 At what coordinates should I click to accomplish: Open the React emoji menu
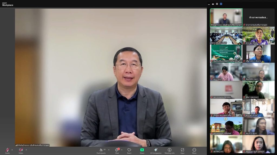tap(129, 150)
